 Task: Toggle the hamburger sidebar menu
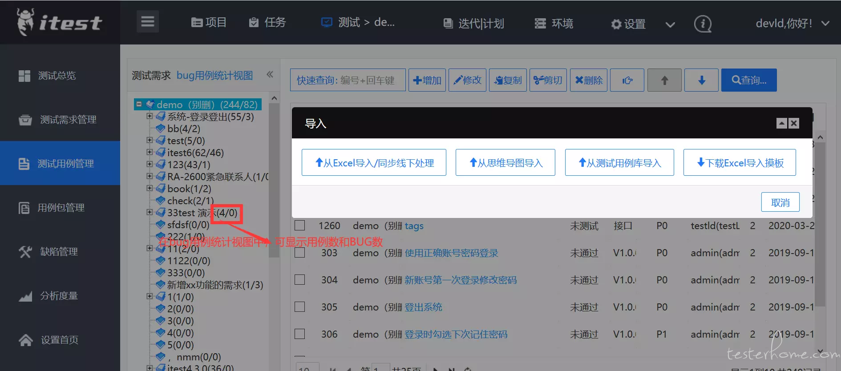tap(147, 21)
